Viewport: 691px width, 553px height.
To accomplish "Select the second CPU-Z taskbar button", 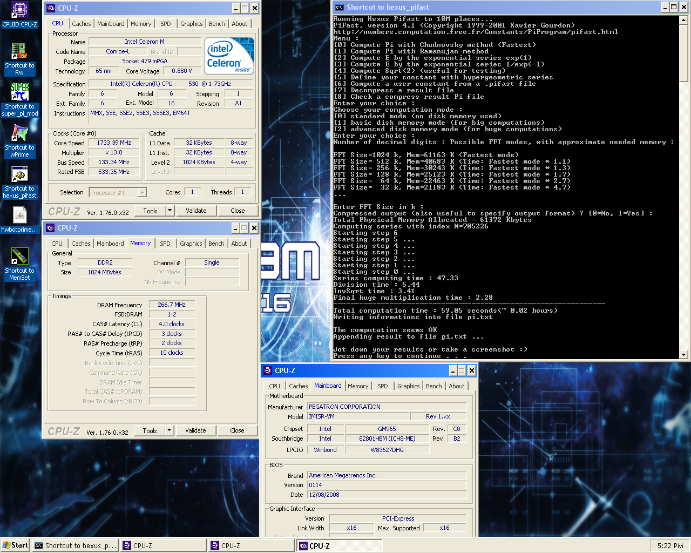I will (252, 545).
